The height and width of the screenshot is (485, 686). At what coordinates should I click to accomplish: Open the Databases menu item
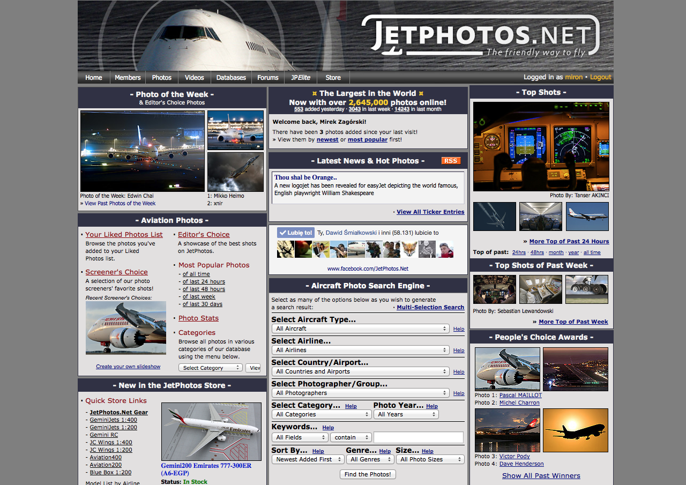pos(231,77)
